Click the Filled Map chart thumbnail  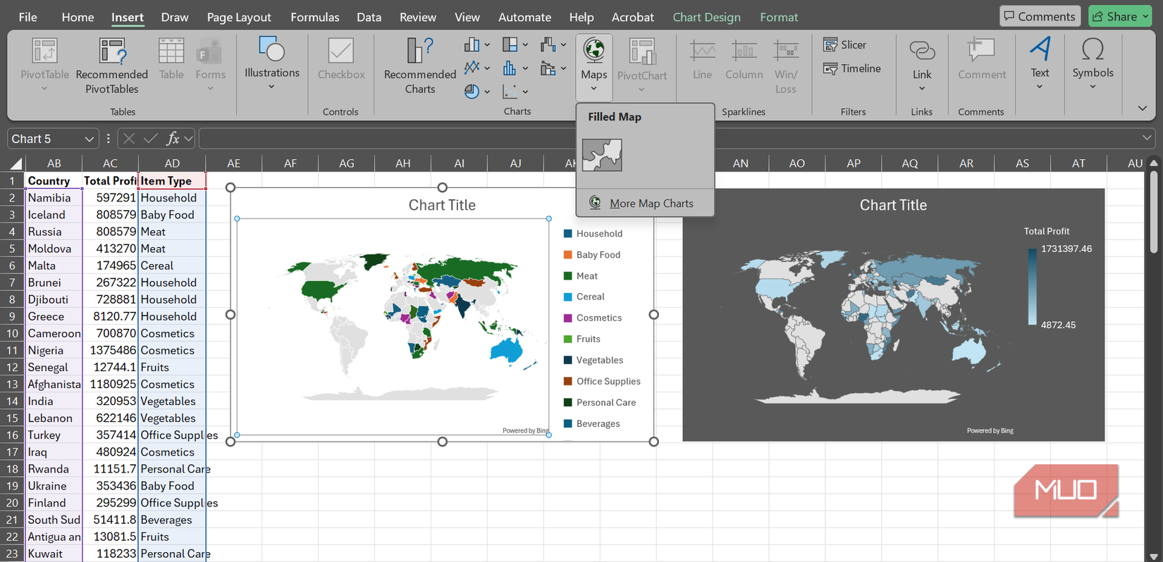tap(602, 155)
